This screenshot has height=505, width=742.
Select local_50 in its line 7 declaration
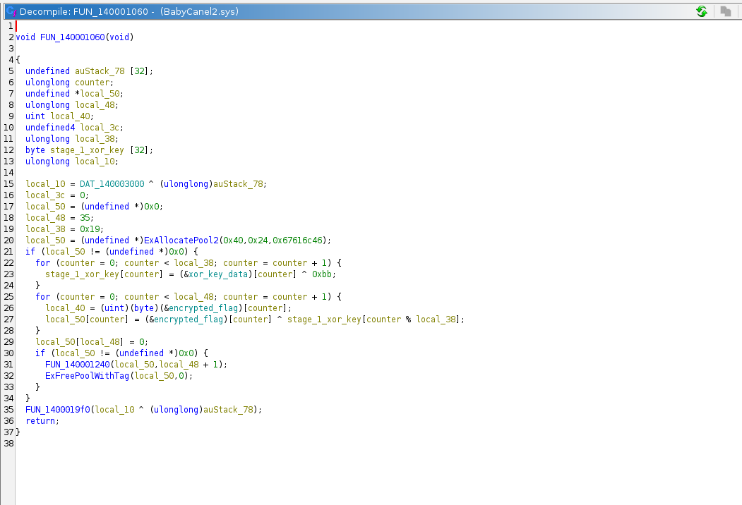click(x=100, y=94)
